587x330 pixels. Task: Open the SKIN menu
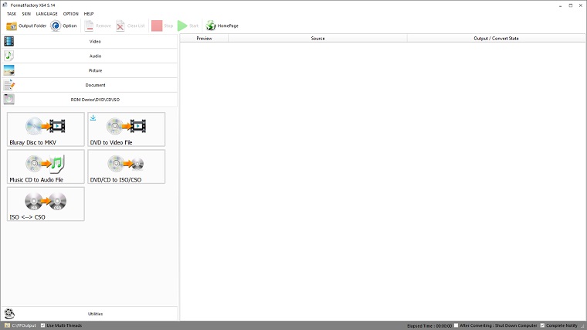tap(26, 14)
